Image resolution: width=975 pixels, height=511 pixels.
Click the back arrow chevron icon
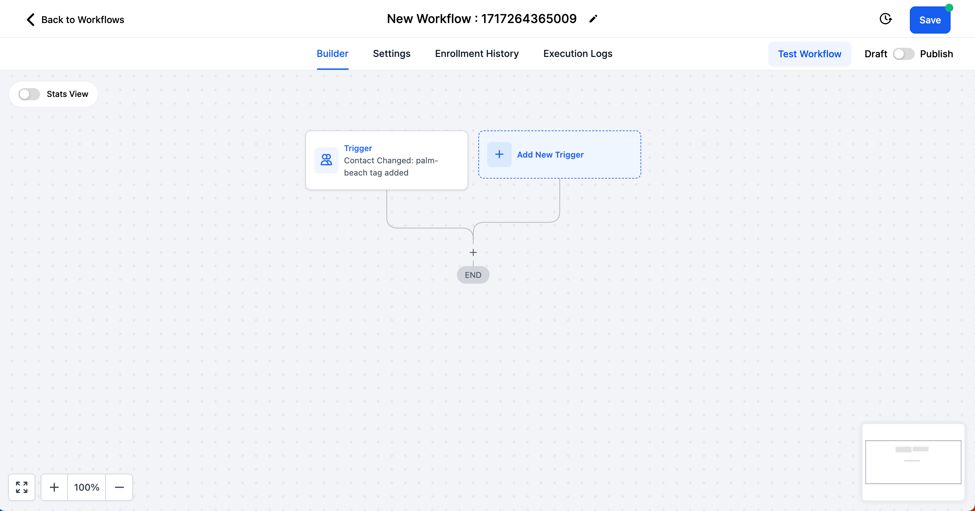(x=31, y=20)
